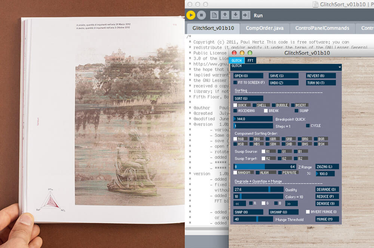Minimize the GlitchSort_v01b10 control window (yellow button)

coord(242,53)
